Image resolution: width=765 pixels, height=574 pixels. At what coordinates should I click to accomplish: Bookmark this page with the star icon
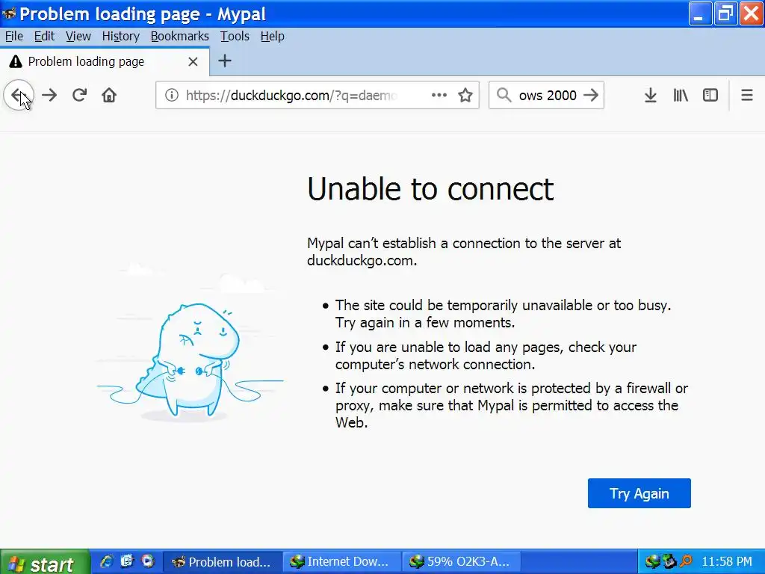point(465,95)
